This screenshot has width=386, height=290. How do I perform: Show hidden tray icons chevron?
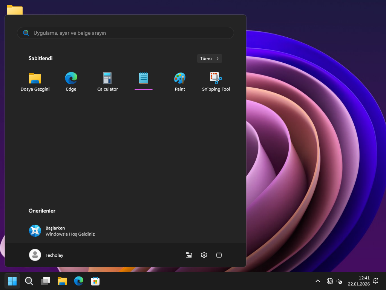[x=317, y=281]
